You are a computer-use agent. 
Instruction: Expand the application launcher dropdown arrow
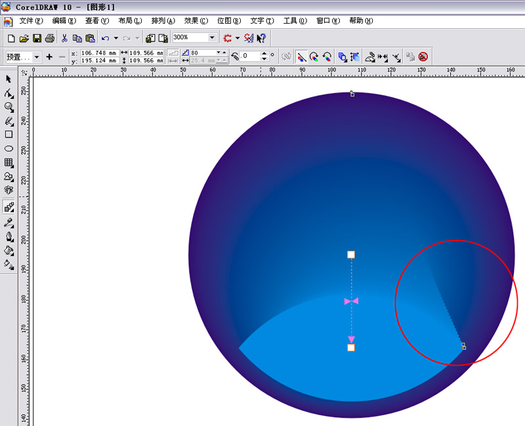point(238,38)
